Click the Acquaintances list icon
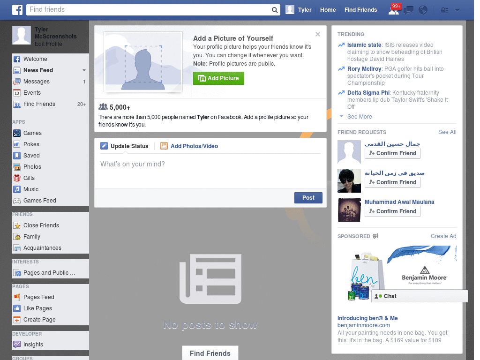Viewport: 480px width, 360px height. coord(17,248)
